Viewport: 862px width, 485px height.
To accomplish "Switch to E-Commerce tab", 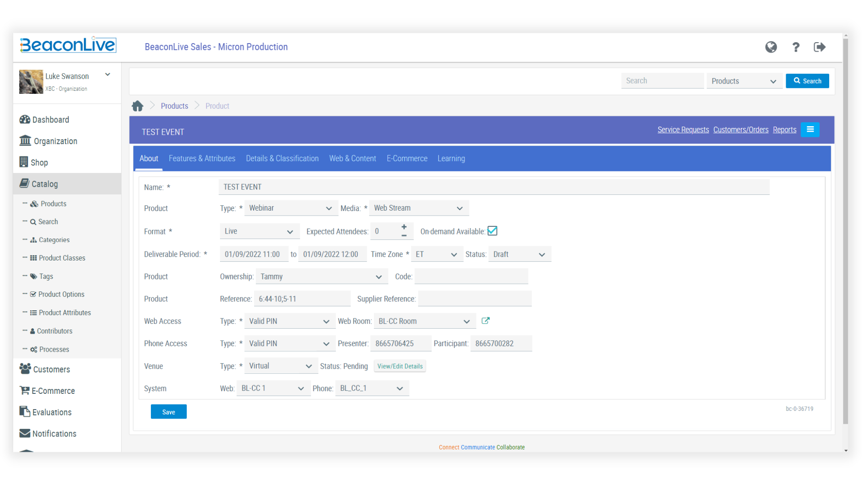I will click(x=407, y=159).
